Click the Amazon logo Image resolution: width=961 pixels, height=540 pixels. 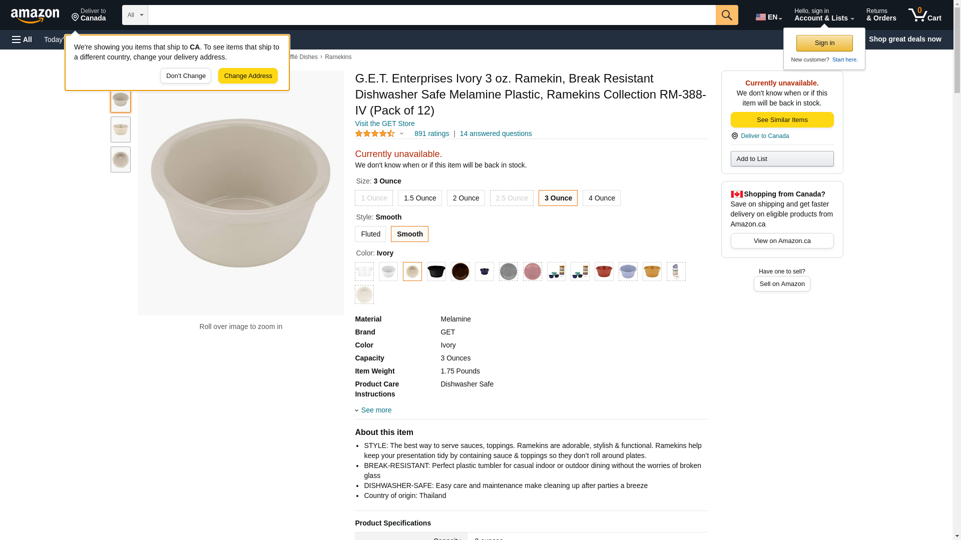[x=35, y=16]
